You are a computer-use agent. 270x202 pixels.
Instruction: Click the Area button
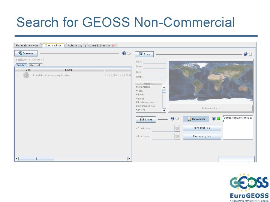144,54
